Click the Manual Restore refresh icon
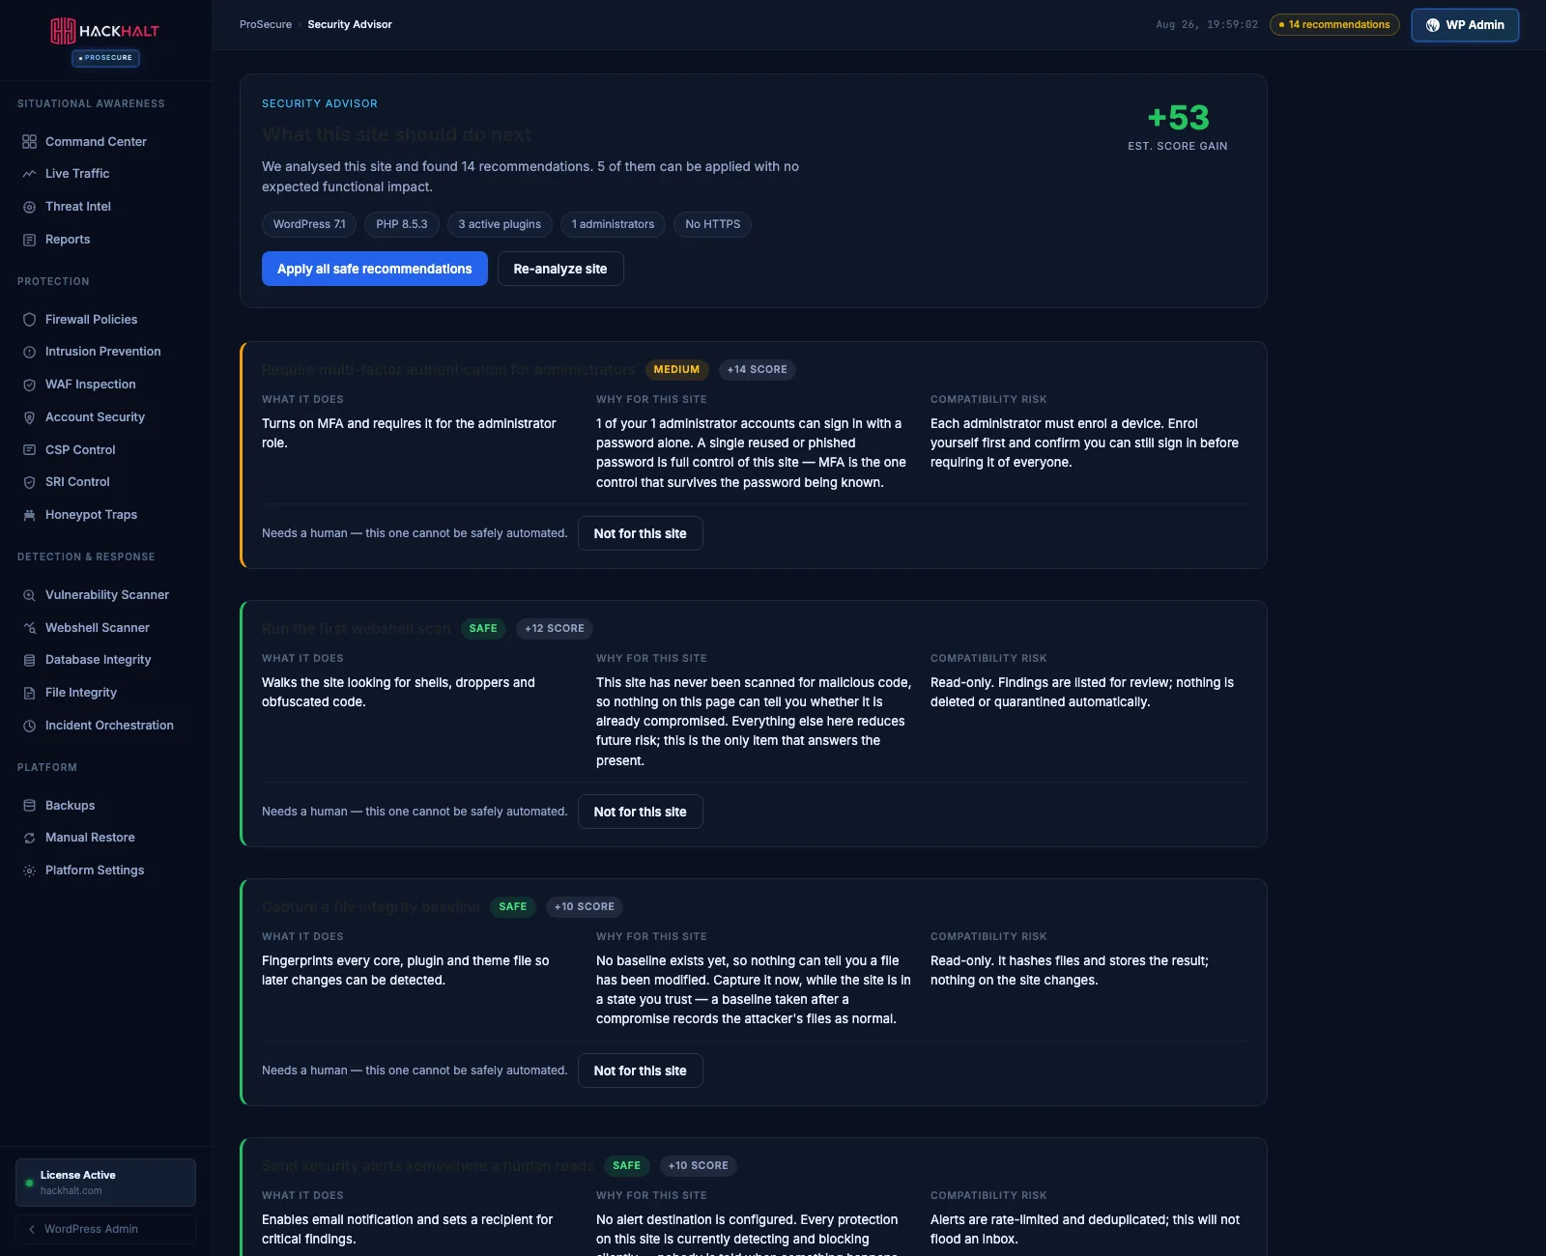 (x=29, y=838)
